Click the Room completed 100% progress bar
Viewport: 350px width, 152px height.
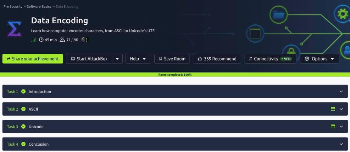(x=175, y=75)
